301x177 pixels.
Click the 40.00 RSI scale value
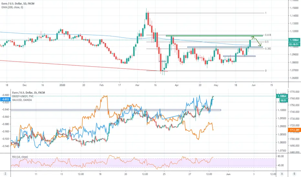pos(281,165)
